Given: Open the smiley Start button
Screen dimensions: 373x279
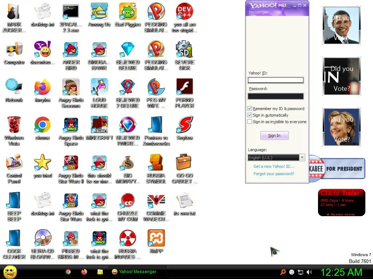Looking at the screenshot, I should 10,272.
